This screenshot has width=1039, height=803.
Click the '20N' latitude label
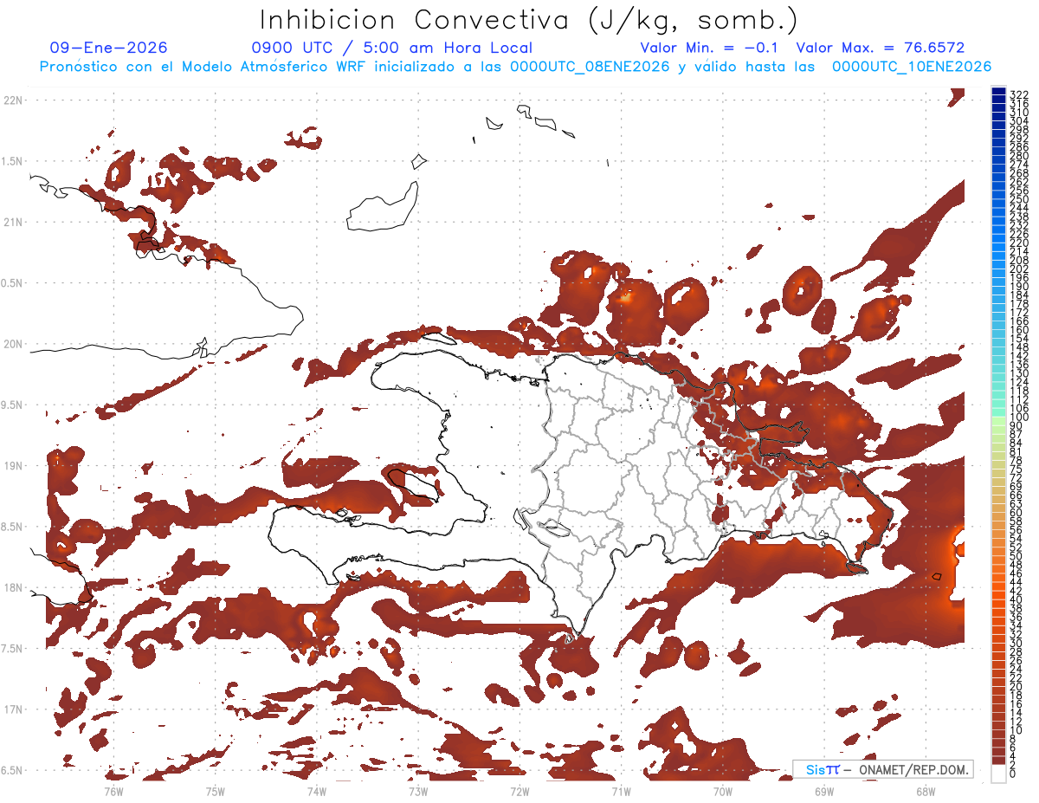[14, 344]
